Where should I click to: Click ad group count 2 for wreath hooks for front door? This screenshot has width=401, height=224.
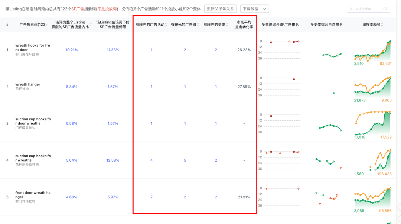pyautogui.click(x=185, y=50)
